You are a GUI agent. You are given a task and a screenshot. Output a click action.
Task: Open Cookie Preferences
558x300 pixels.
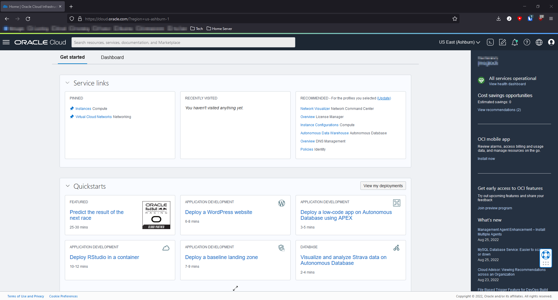pyautogui.click(x=63, y=296)
